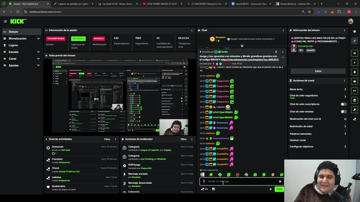The image size is (360, 202).
Task: Switch to Spectre#LAS Summoner Stats tab
Action: 251,4
